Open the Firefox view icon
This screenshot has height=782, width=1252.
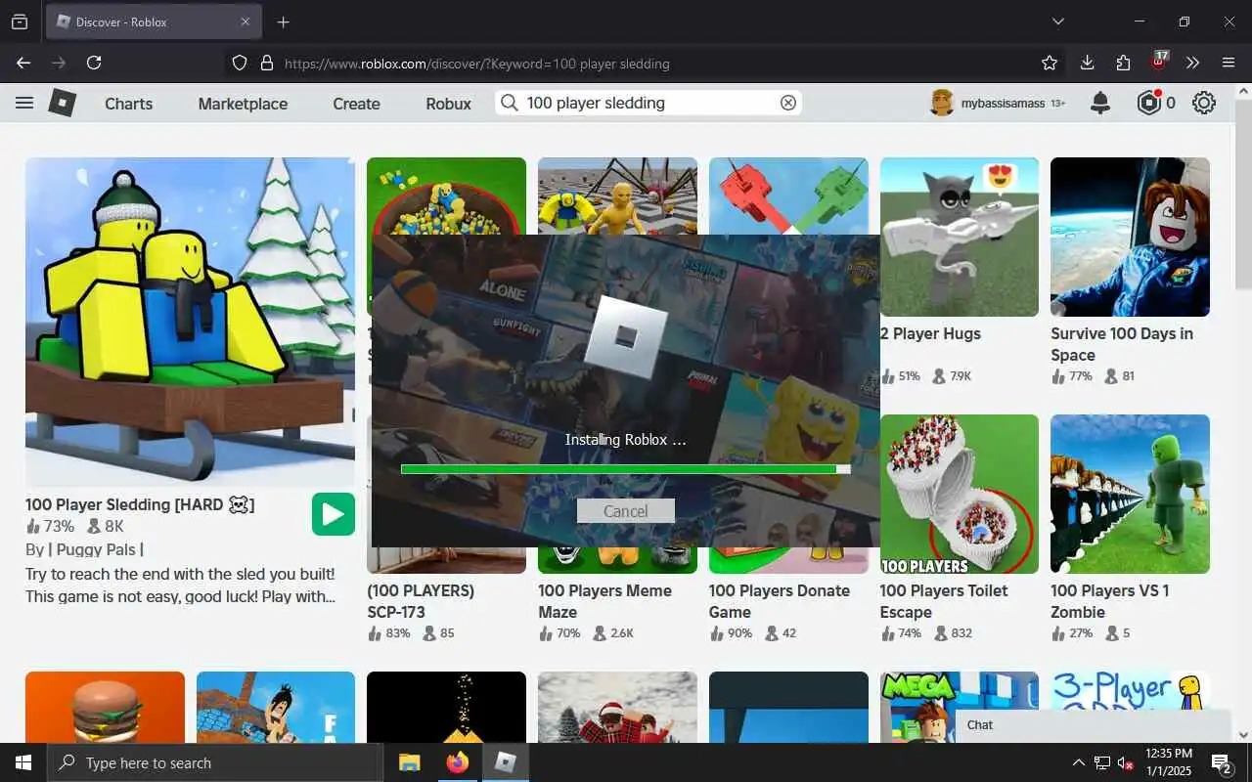19,22
